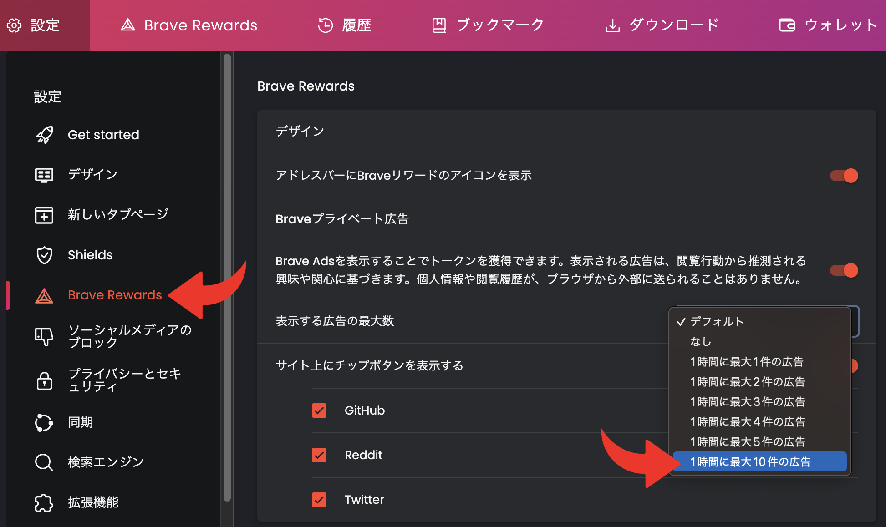The width and height of the screenshot is (886, 527).
Task: Click the bookmark icon in top bar
Action: (x=439, y=25)
